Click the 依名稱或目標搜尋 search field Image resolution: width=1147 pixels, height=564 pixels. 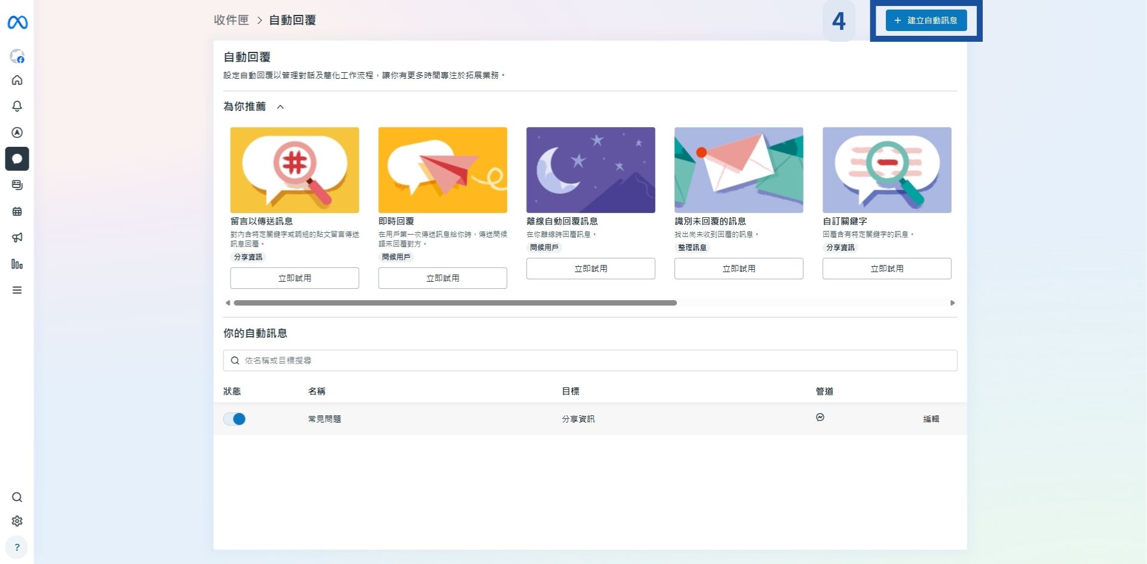[x=590, y=360]
